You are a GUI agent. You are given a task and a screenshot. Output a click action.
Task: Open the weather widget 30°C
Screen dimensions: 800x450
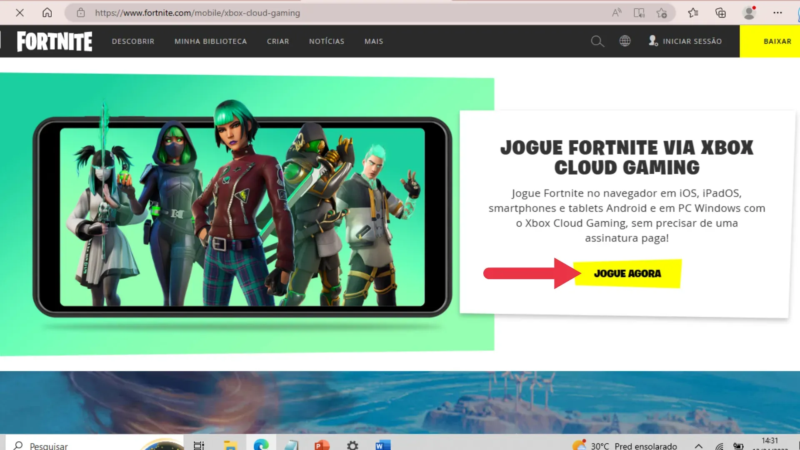coord(624,445)
